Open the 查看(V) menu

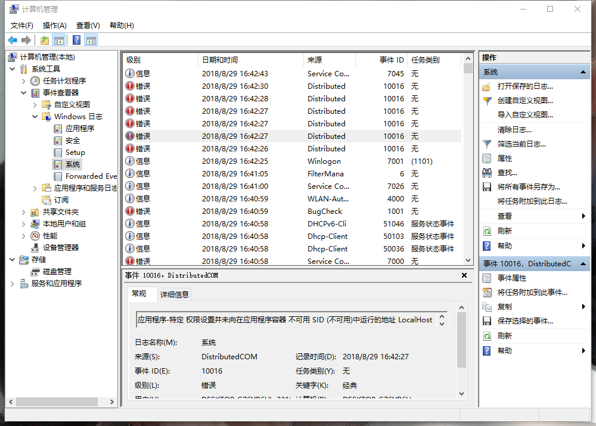[x=88, y=26]
